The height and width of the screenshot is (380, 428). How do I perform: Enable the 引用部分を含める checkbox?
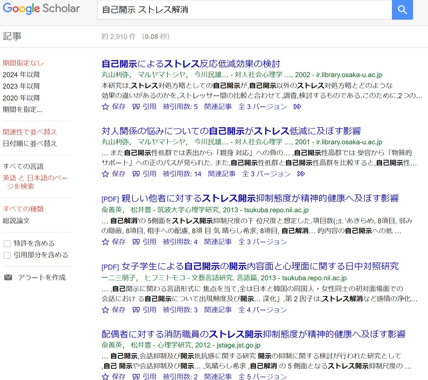coord(7,255)
